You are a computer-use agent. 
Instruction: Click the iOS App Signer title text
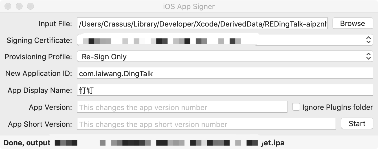[x=189, y=6]
